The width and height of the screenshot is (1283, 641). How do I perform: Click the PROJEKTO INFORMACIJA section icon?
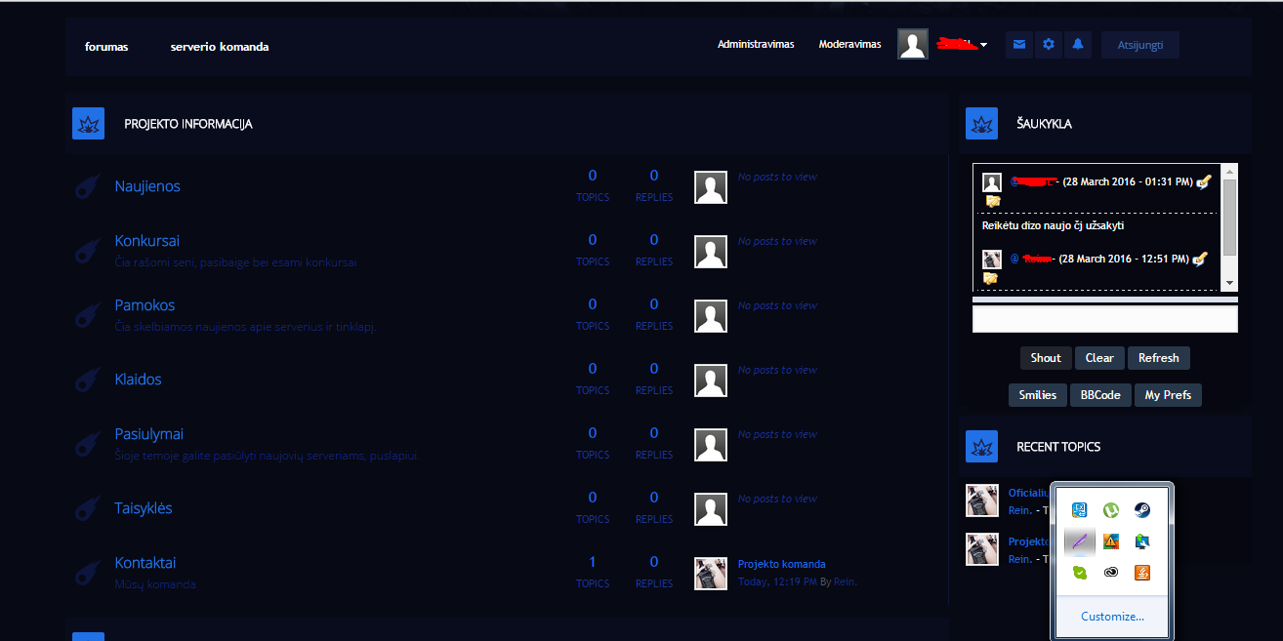88,124
